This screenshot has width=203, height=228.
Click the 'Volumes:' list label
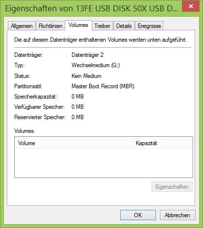25,131
